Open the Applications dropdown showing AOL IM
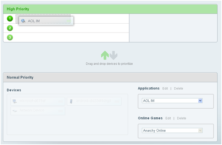 pyautogui.click(x=172, y=101)
